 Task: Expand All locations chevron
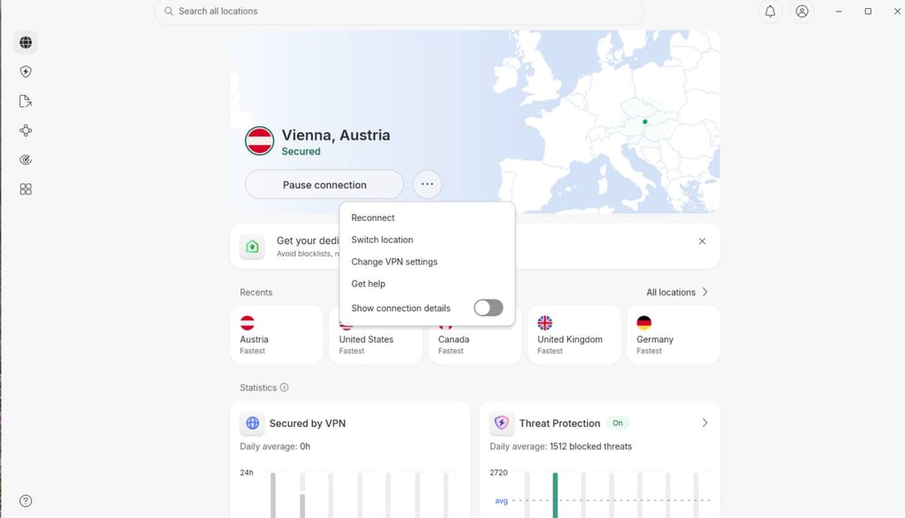704,293
